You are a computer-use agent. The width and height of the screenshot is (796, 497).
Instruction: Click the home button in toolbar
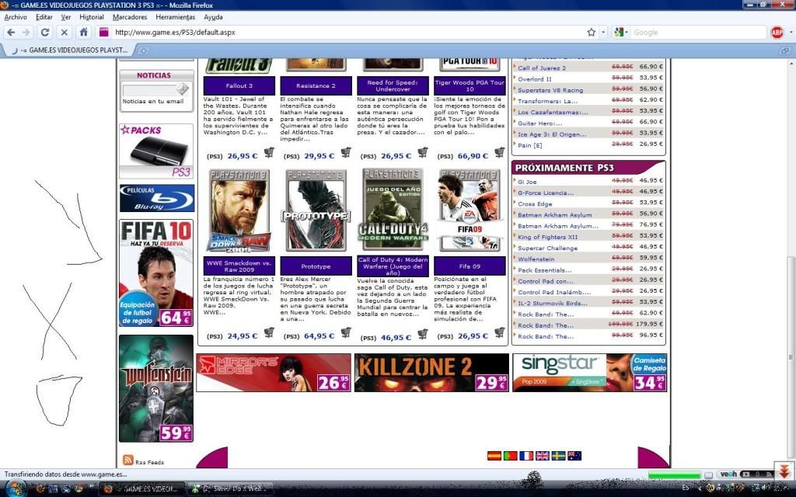[83, 33]
